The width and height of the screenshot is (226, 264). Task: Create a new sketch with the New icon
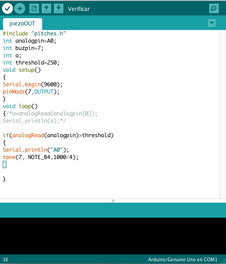click(34, 9)
